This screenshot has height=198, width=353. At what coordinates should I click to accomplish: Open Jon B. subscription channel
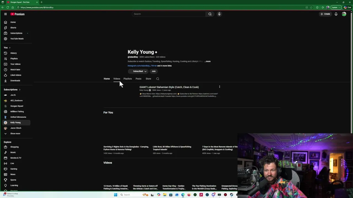[x=13, y=95]
